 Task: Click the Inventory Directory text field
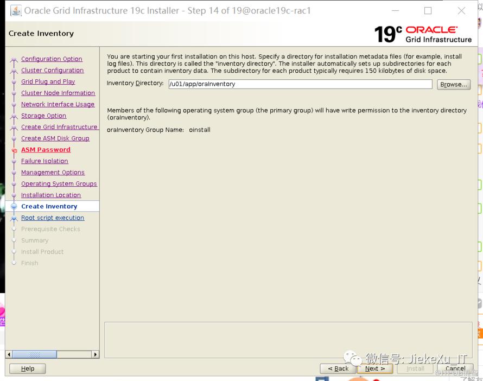click(x=300, y=84)
